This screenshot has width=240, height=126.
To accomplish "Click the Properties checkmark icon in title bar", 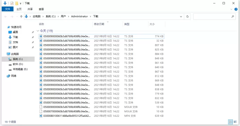I will (x=12, y=3).
